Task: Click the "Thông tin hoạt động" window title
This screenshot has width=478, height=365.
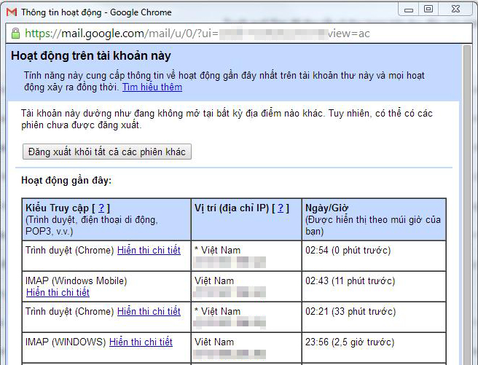Action: pos(96,12)
